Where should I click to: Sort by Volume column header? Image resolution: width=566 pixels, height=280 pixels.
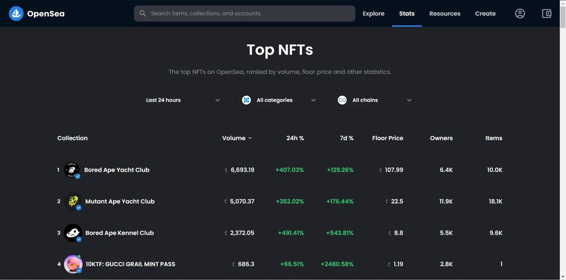click(234, 138)
